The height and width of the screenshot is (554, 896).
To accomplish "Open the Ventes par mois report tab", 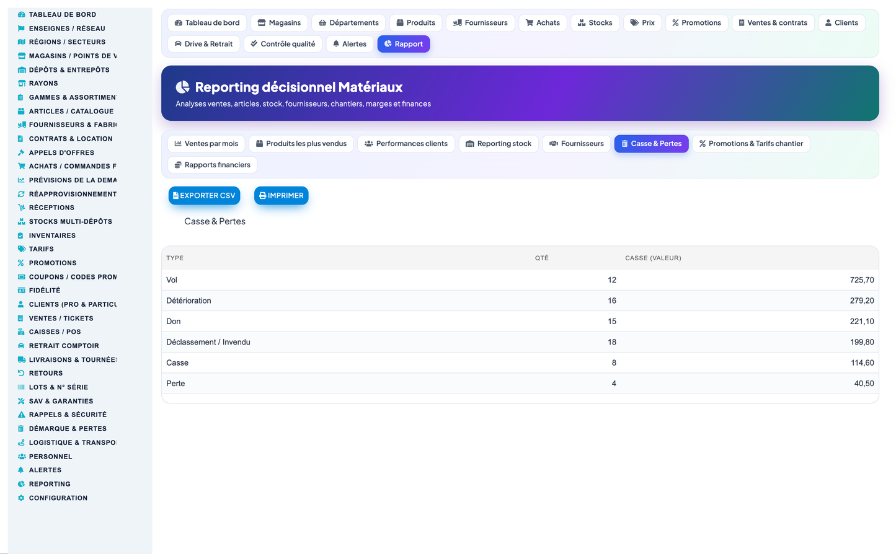I will (x=206, y=144).
